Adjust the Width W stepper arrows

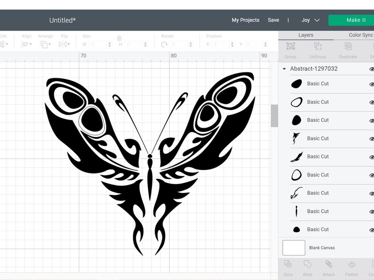110,45
